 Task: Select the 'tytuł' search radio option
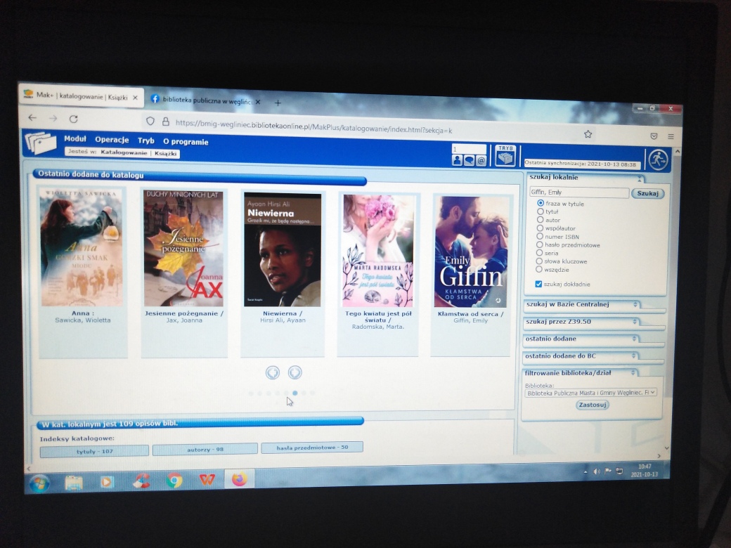pos(541,211)
